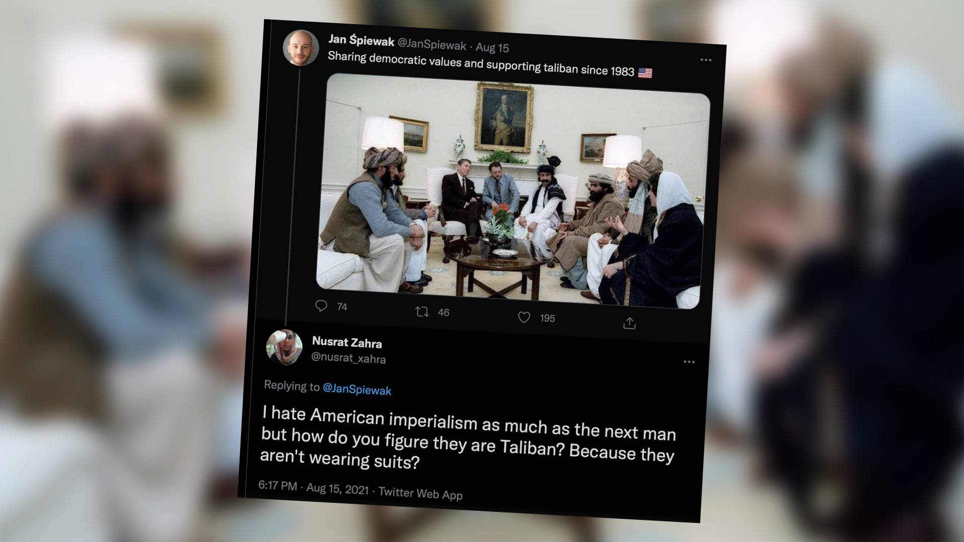Open the Aug 15 tweet date link
This screenshot has height=542, width=964.
[x=492, y=48]
